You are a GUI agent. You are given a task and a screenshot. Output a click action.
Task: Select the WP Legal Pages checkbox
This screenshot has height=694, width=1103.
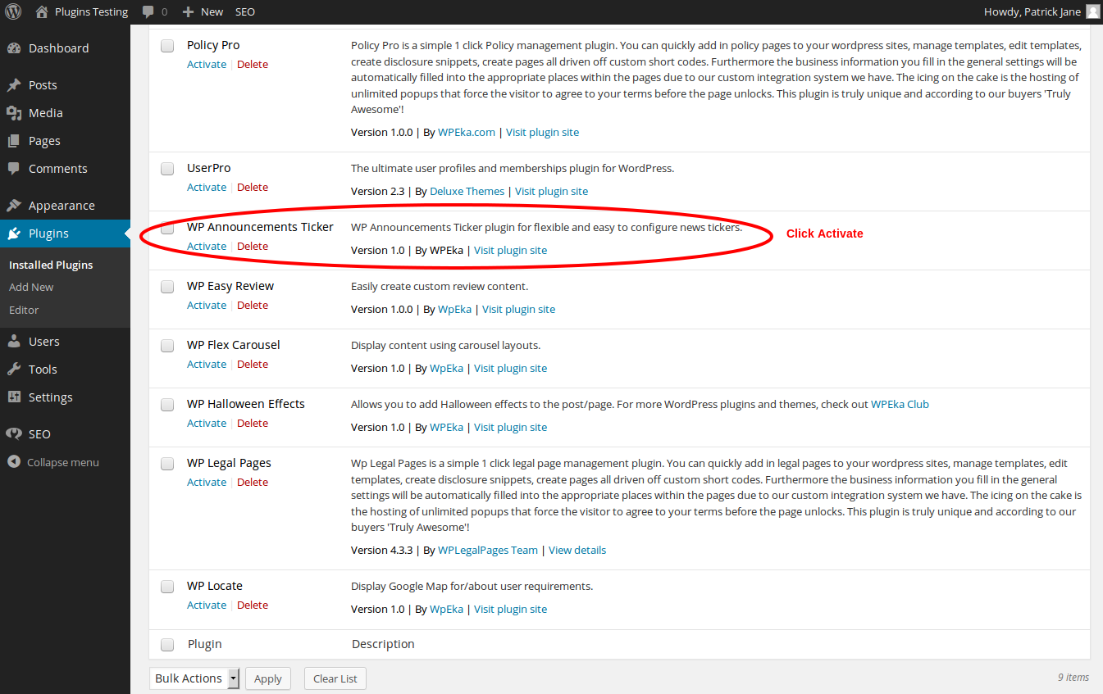tap(167, 464)
